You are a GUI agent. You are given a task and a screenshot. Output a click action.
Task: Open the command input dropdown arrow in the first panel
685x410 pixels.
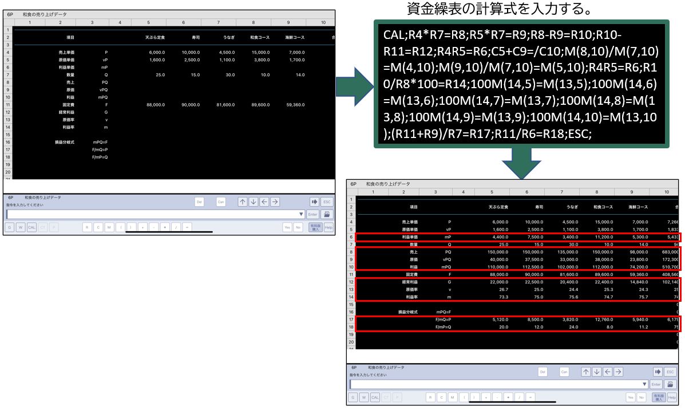pos(301,214)
